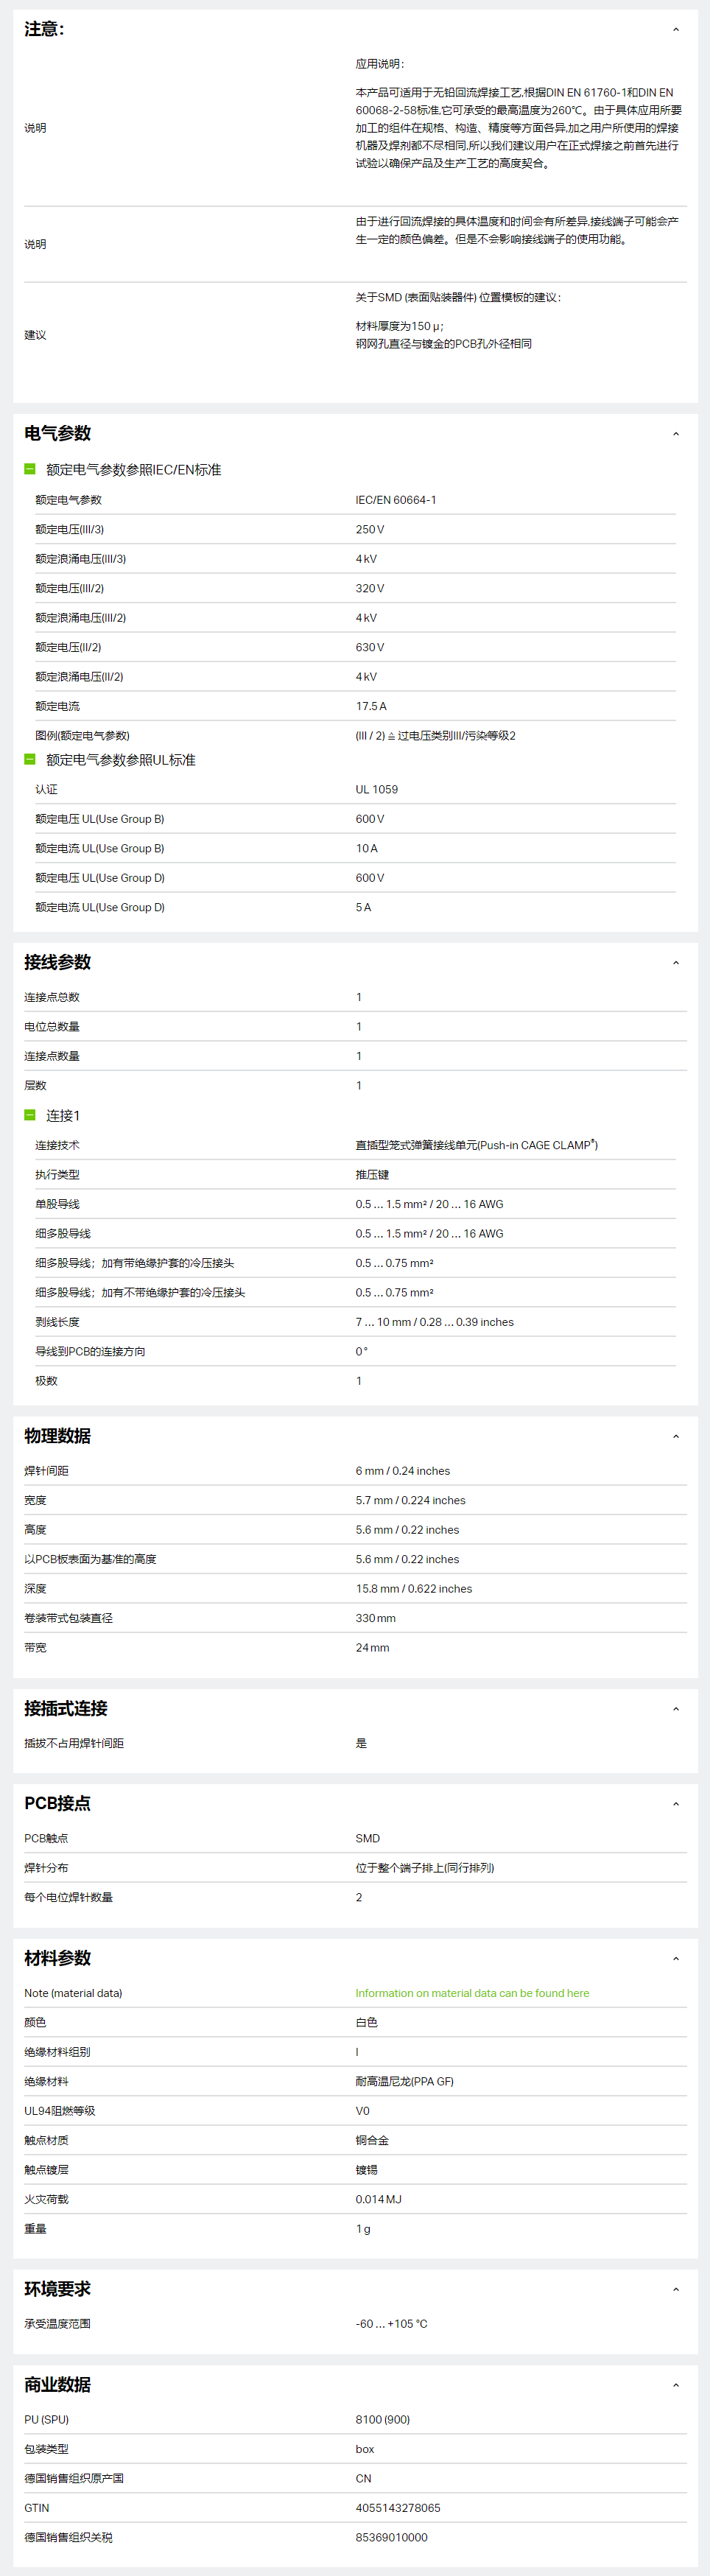
Task: Click the 图例(额定电气参数) row label
Action: click(82, 735)
